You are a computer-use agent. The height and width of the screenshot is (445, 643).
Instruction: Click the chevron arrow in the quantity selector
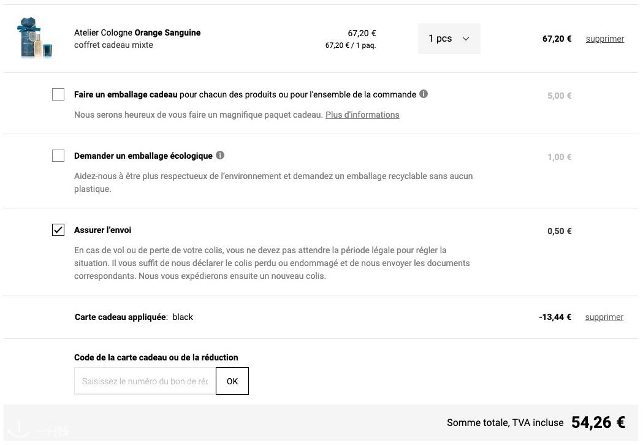(466, 39)
